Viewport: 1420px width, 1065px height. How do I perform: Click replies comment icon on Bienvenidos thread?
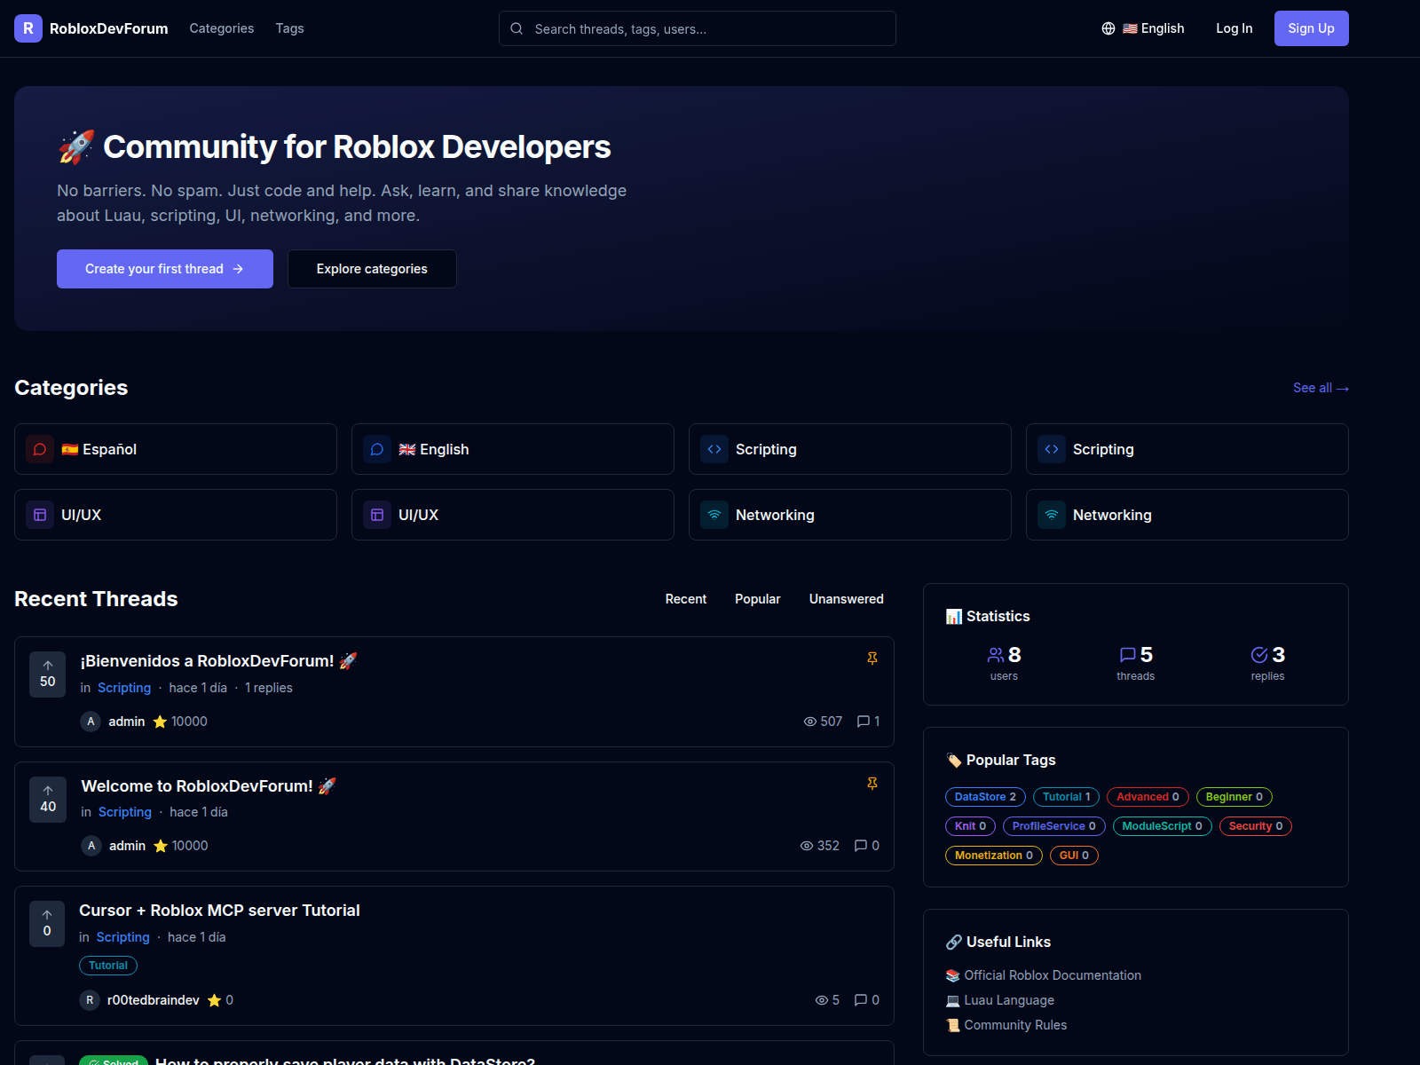click(864, 722)
